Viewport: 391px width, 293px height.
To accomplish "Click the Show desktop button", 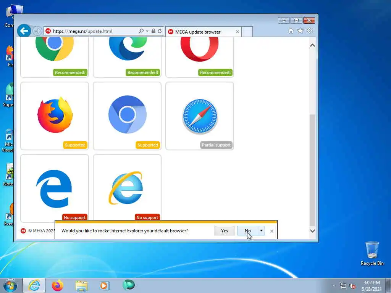I will coord(388,285).
